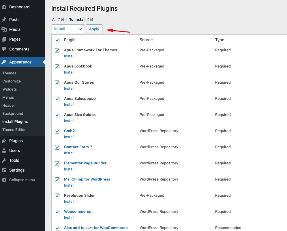Click the Tools wrench icon
The height and width of the screenshot is (231, 287).
click(4, 160)
